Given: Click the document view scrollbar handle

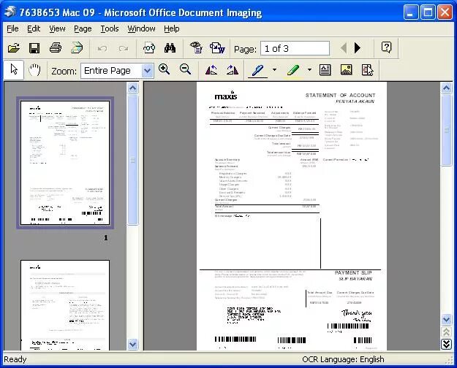Looking at the screenshot, I should point(446,130).
